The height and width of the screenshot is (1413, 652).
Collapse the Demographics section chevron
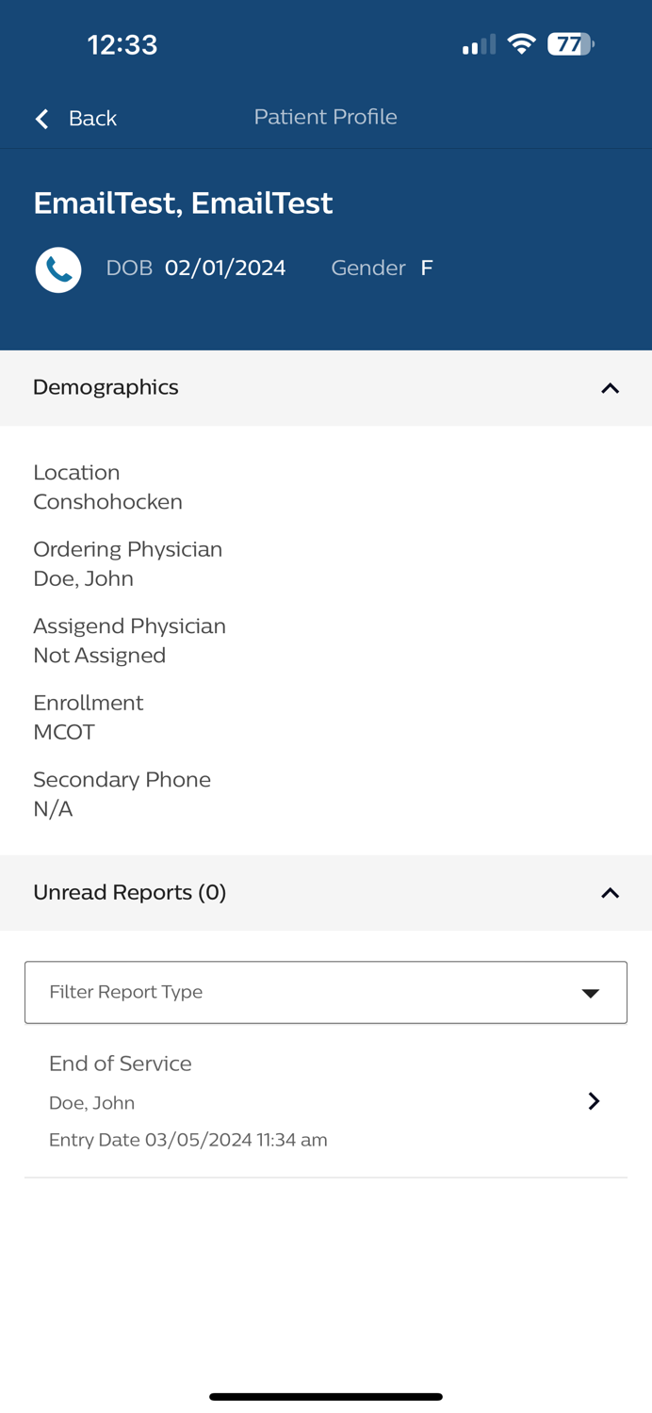click(610, 386)
